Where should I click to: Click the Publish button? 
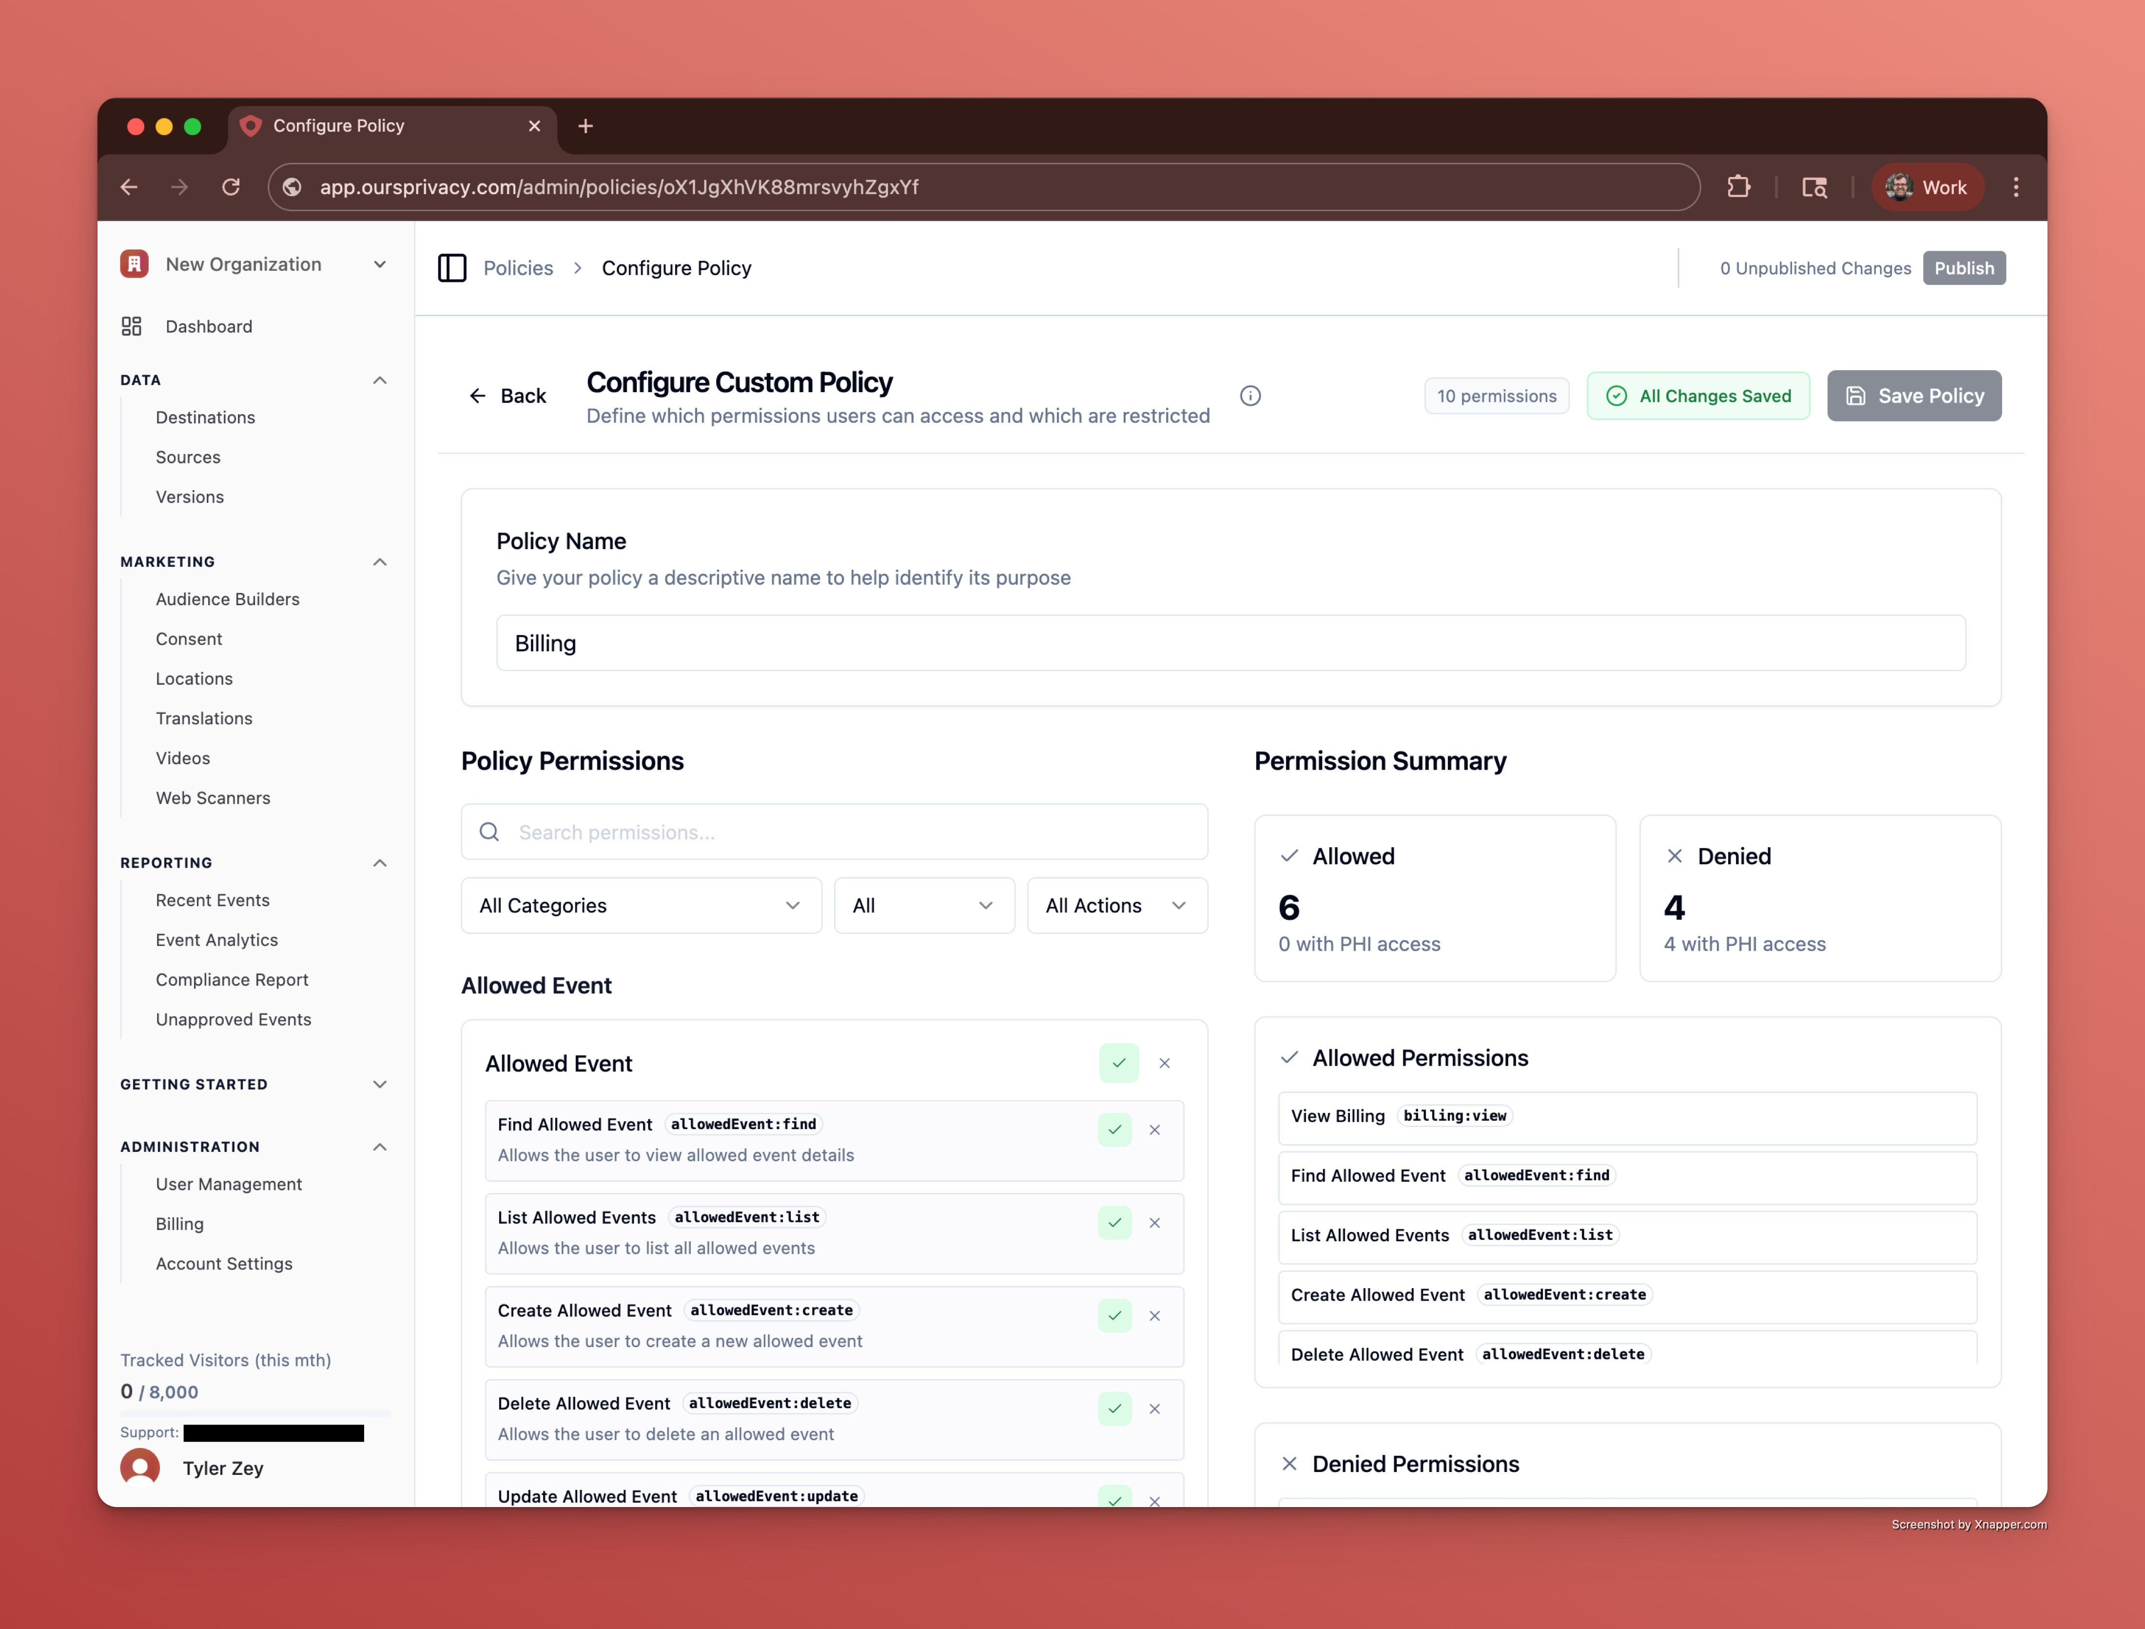[1964, 268]
